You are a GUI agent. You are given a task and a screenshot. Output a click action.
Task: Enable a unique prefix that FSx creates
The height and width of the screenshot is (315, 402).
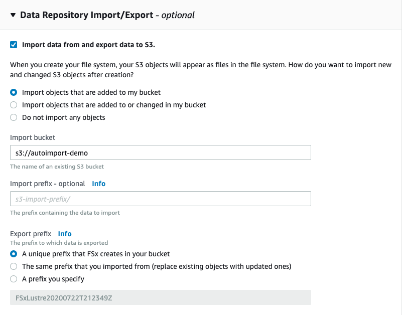click(13, 254)
